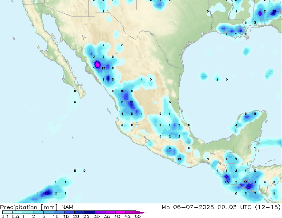Click the legend swatch between 35 and 40
This screenshot has height=218, width=282.
tap(110, 212)
